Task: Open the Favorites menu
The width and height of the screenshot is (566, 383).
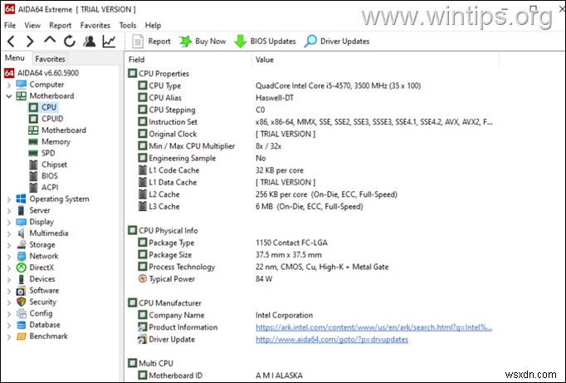Action: coord(95,25)
